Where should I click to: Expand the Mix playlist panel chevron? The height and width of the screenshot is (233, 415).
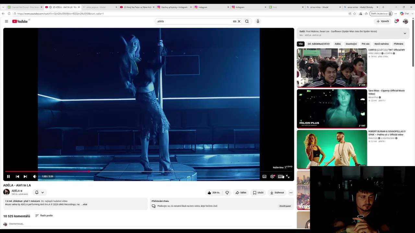coord(405,33)
